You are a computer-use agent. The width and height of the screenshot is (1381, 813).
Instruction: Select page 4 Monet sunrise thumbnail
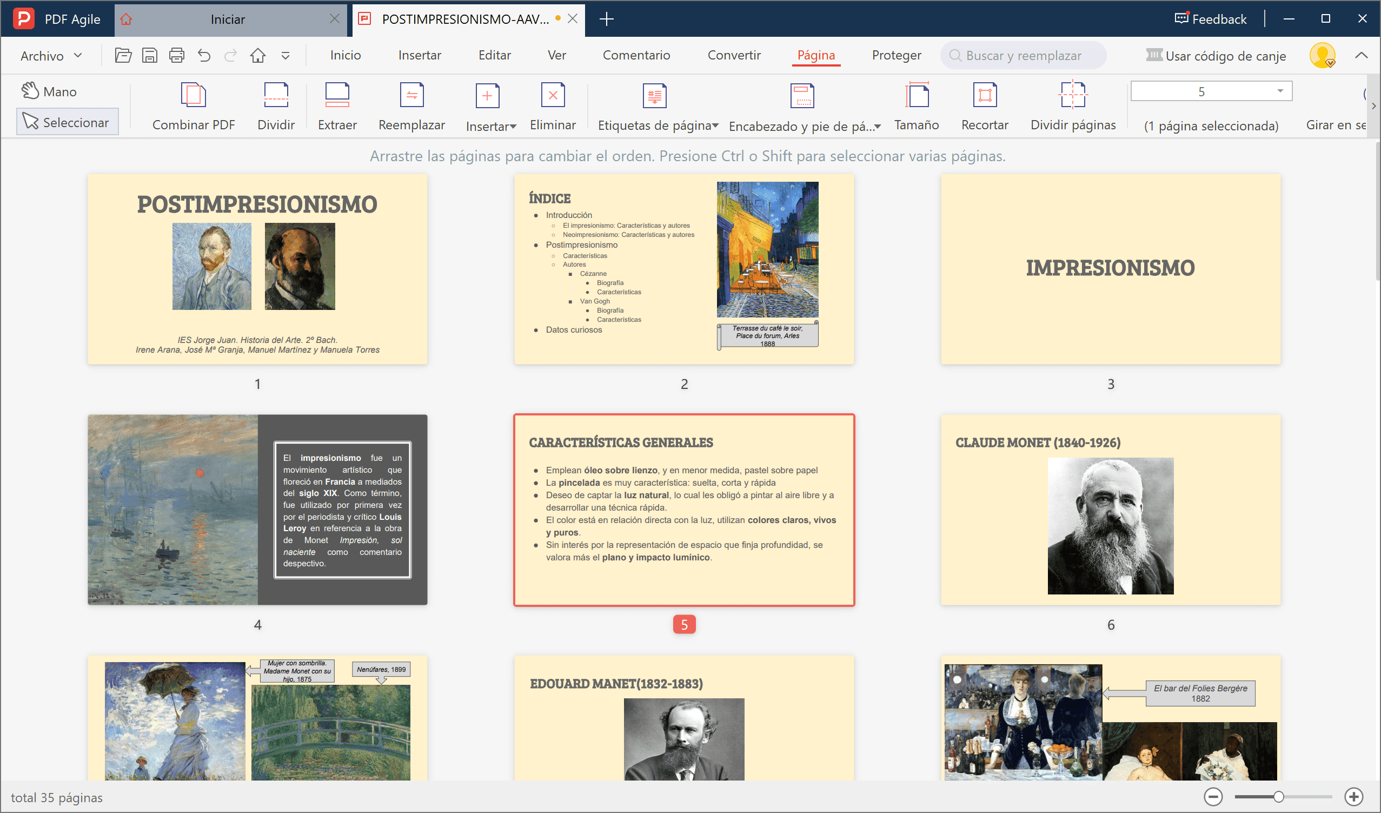coord(257,510)
